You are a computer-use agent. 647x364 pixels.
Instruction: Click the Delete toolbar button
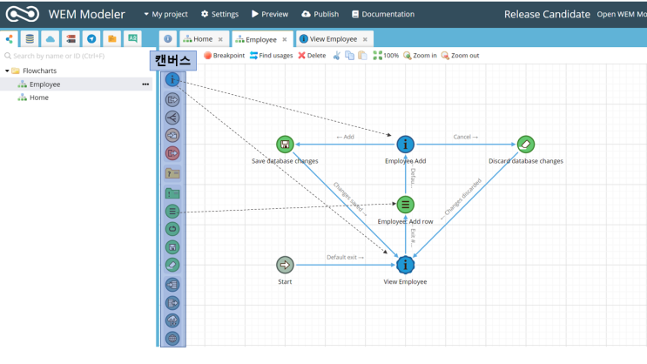312,56
